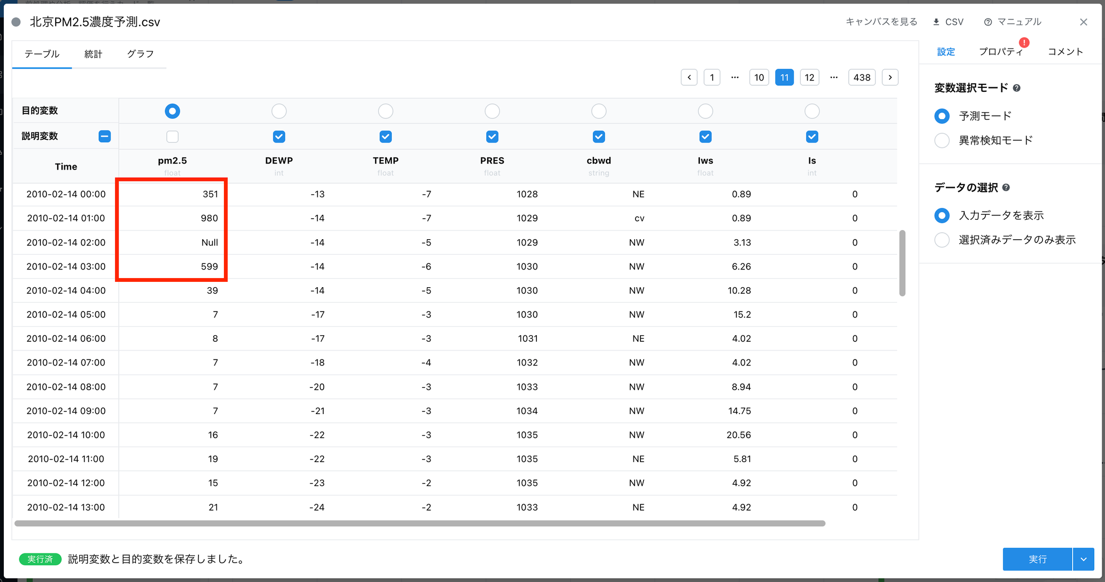Viewport: 1105px width, 582px height.
Task: Uncheck Is 説明変数 checkbox
Action: pyautogui.click(x=812, y=137)
